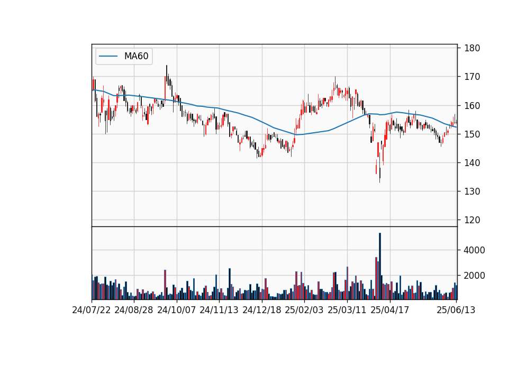Viewport: 508px width, 365px height.
Task: Click the 130 price axis label
Action: pos(472,191)
